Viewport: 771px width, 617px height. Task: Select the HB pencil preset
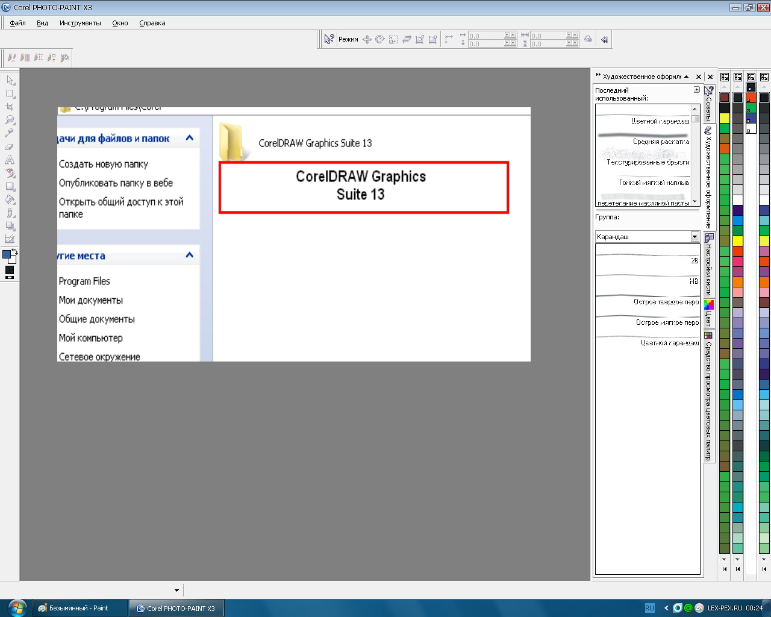[x=648, y=278]
